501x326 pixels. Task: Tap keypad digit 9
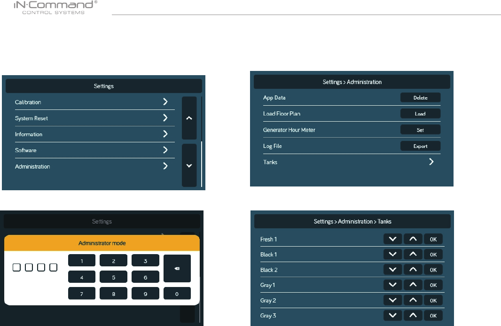click(x=145, y=294)
